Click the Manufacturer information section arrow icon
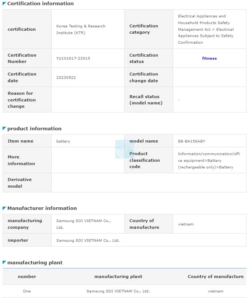249x298 pixels. point(4,208)
